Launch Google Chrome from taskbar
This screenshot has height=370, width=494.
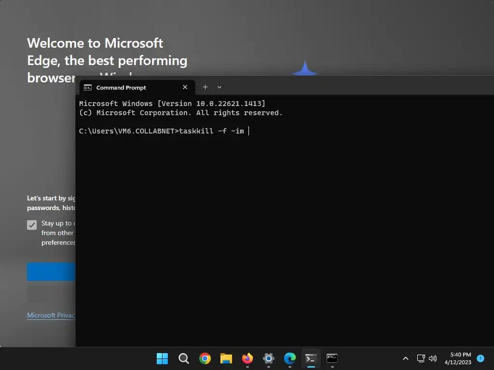point(205,358)
